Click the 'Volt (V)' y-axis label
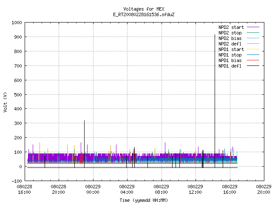The height and width of the screenshot is (204, 272). click(x=5, y=102)
